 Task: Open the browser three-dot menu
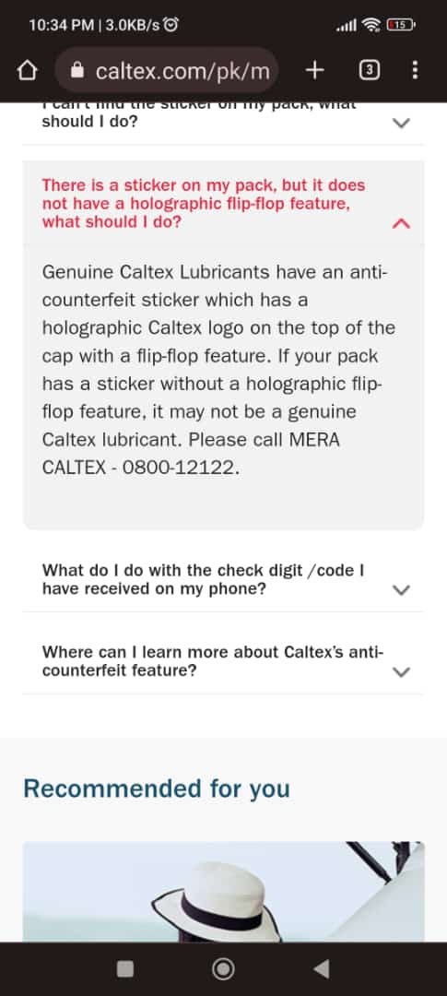[x=415, y=70]
